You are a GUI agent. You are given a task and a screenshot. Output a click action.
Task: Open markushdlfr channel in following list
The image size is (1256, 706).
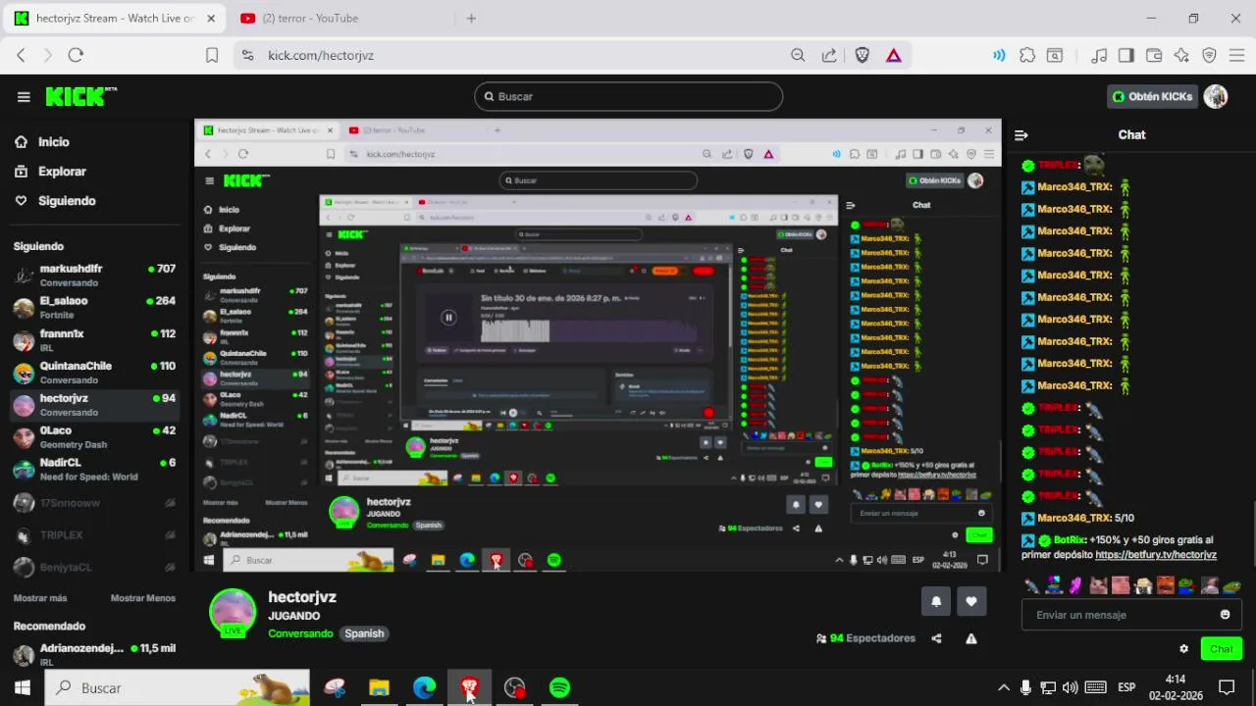tap(94, 276)
